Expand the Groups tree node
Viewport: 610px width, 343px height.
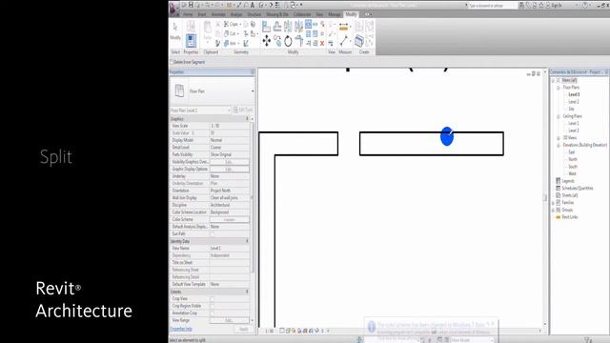pos(553,210)
